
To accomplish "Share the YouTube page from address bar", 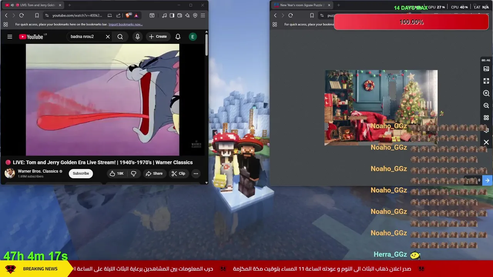I will tap(118, 15).
